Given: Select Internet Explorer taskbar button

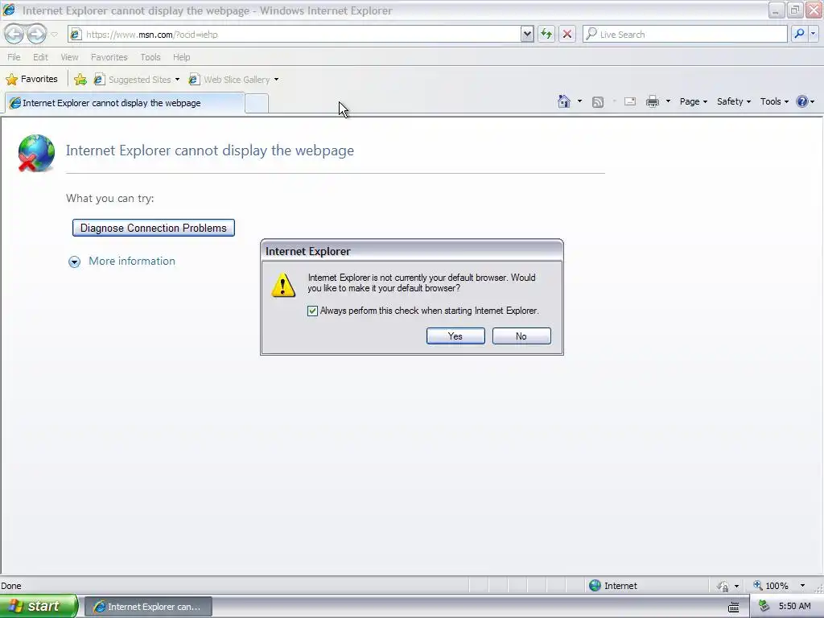Looking at the screenshot, I should pyautogui.click(x=148, y=607).
